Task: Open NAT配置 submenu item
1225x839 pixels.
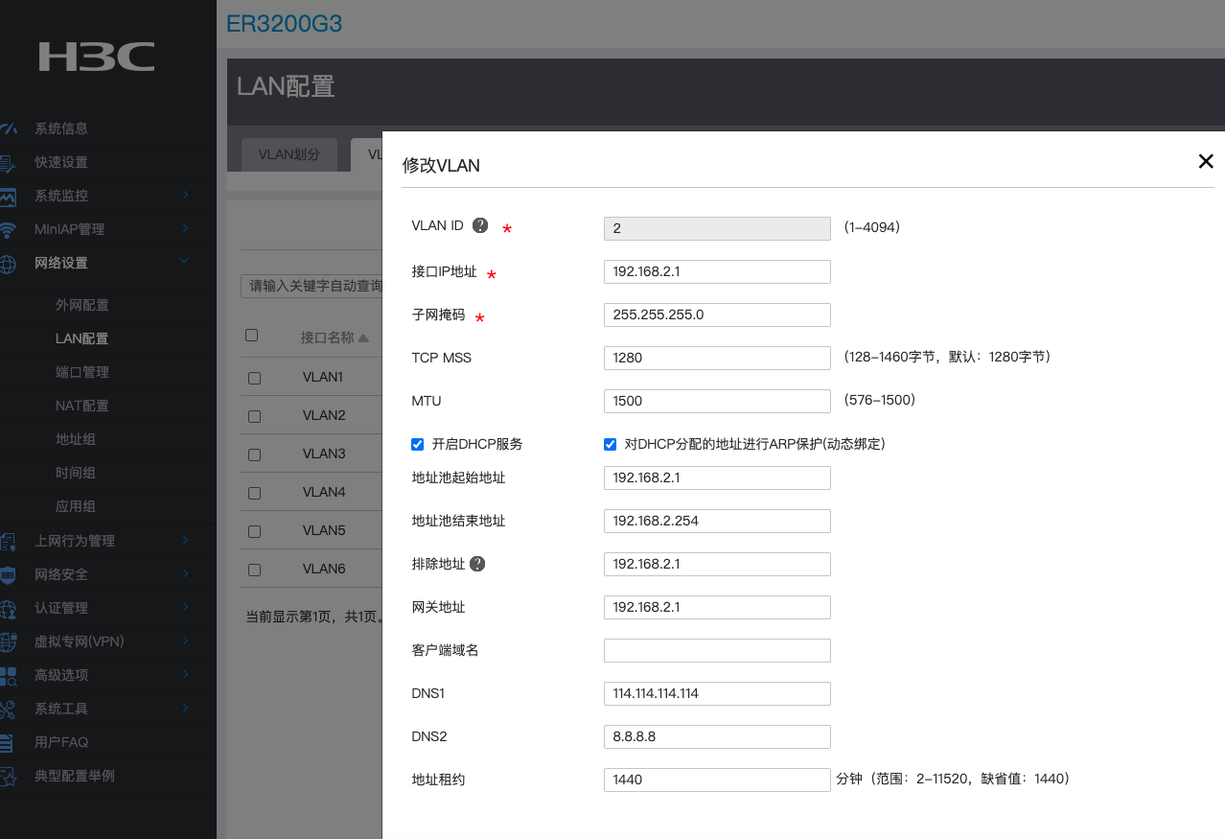Action: tap(82, 406)
